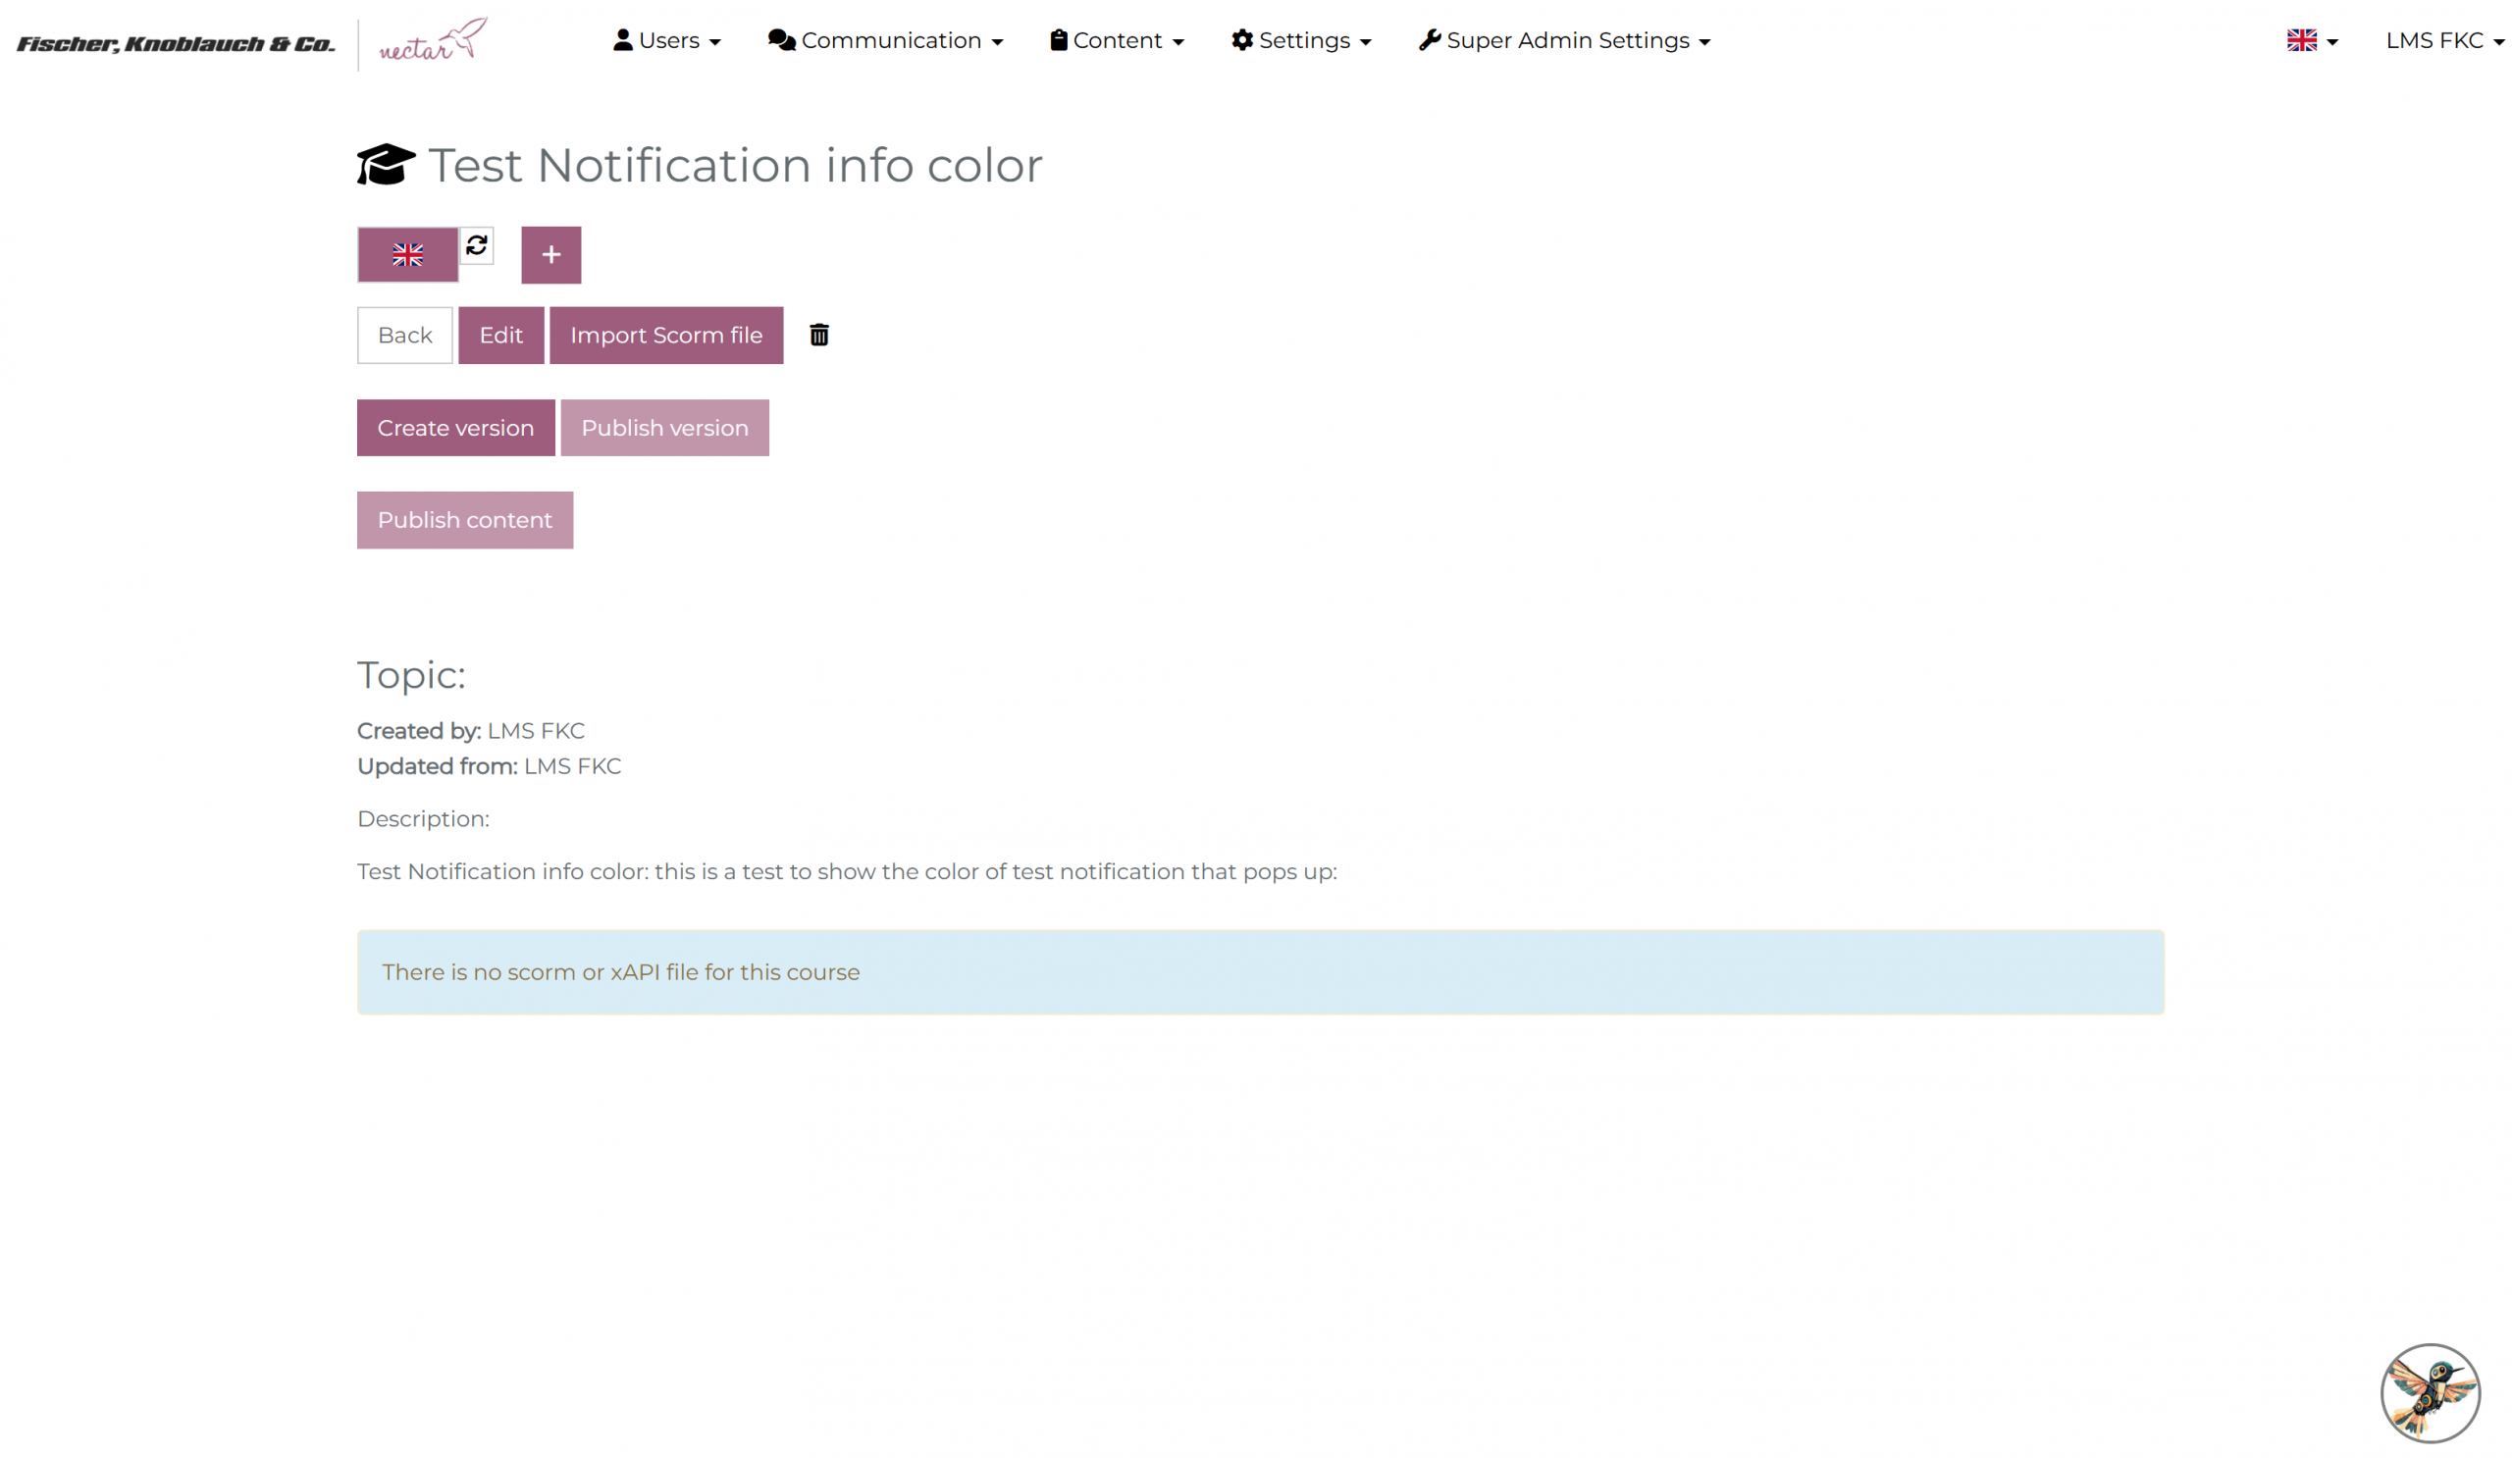
Task: Expand Super Admin Settings menu
Action: pos(1564,41)
